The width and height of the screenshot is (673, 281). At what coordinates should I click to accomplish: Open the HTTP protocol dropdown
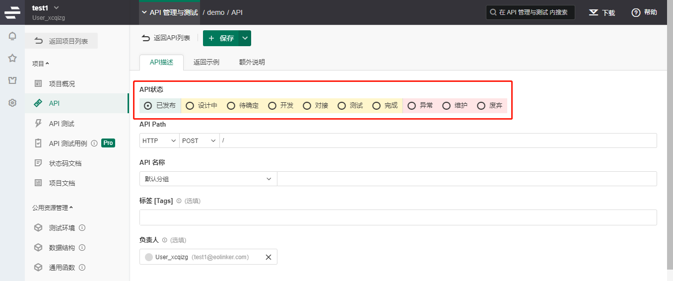159,141
